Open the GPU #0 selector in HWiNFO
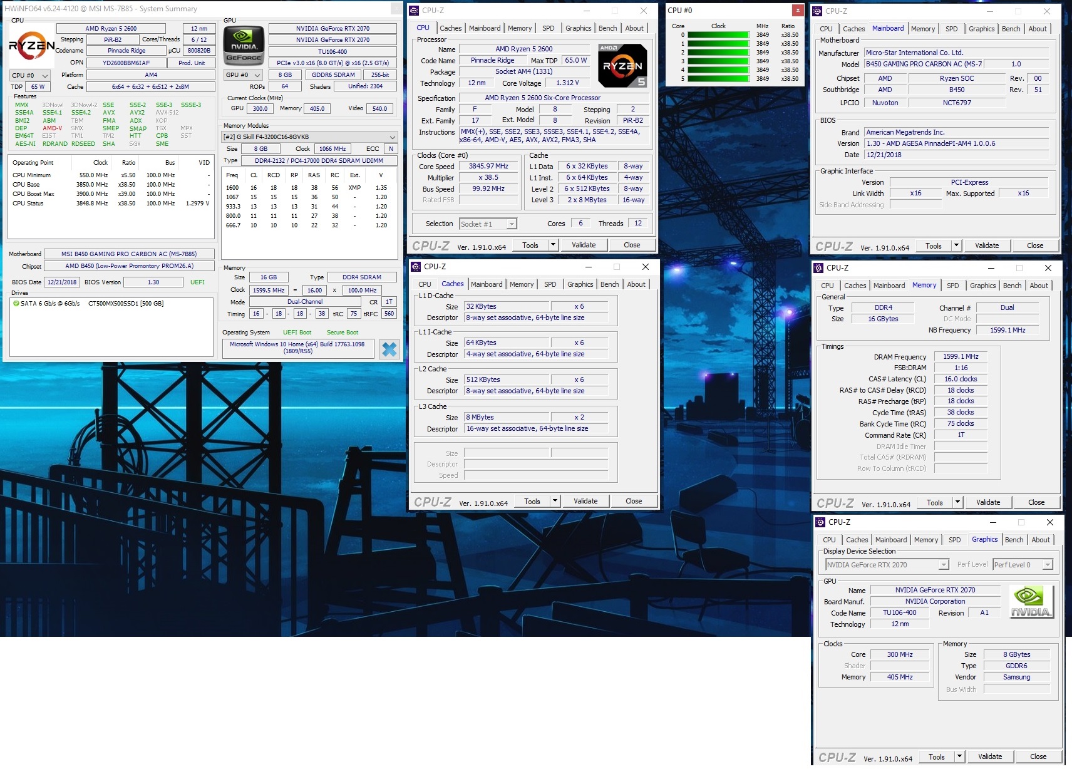 [x=243, y=75]
